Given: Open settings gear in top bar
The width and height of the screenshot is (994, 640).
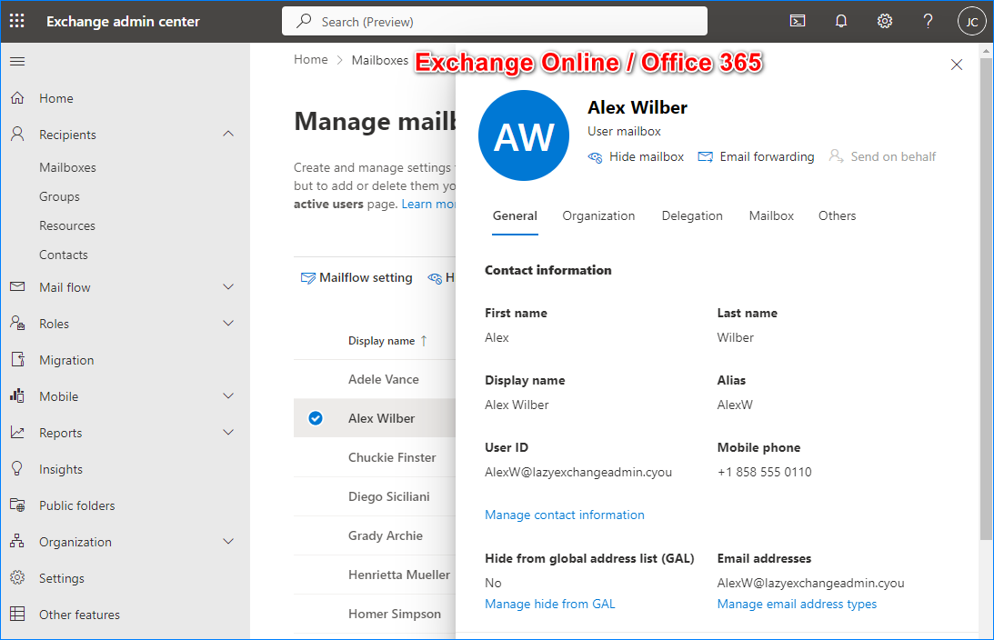Looking at the screenshot, I should [884, 22].
